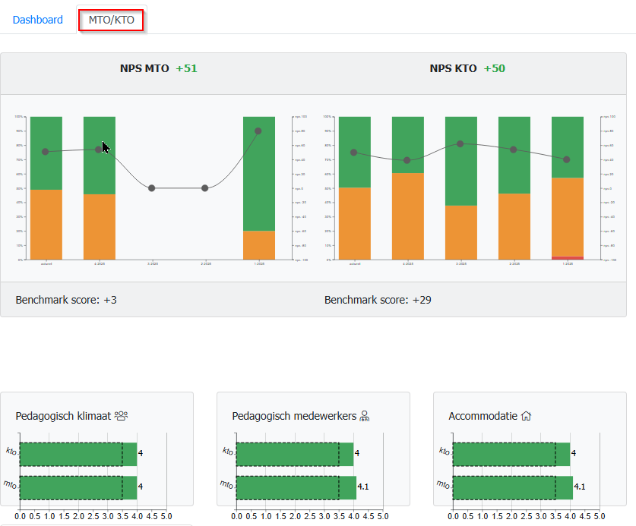Click the mto bar in Pedagogisch medewerkers
This screenshot has height=526, width=636.
[296, 487]
